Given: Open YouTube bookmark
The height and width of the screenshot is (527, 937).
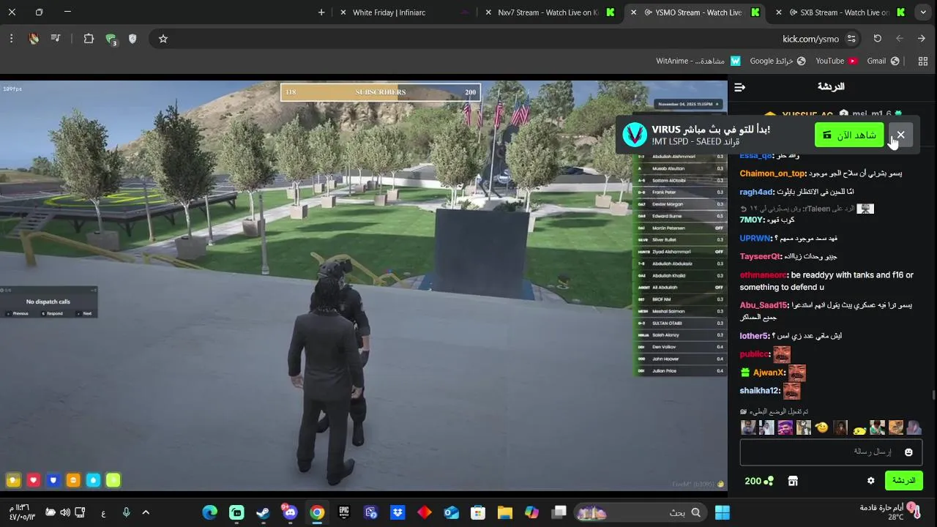Looking at the screenshot, I should coord(837,61).
